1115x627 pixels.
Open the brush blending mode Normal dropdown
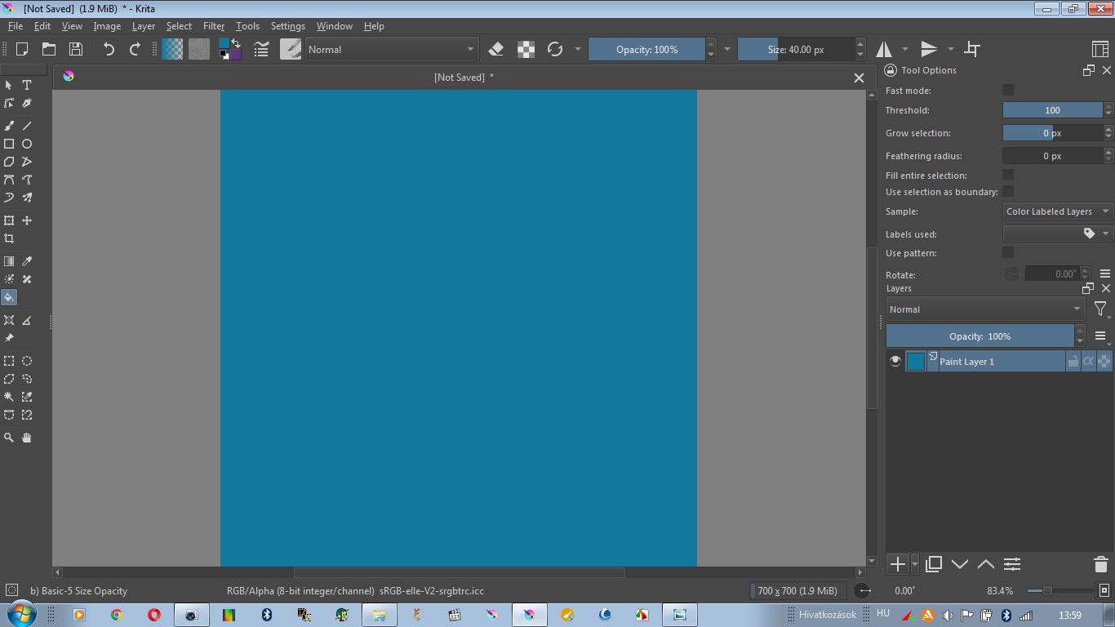391,49
